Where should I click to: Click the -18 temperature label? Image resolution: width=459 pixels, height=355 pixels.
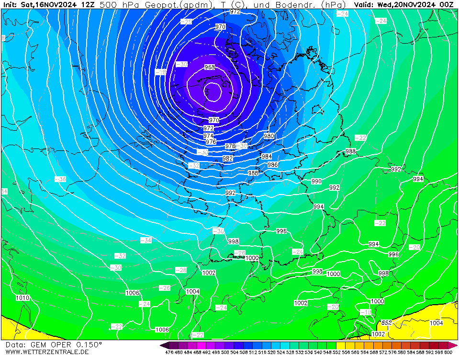(x=366, y=312)
